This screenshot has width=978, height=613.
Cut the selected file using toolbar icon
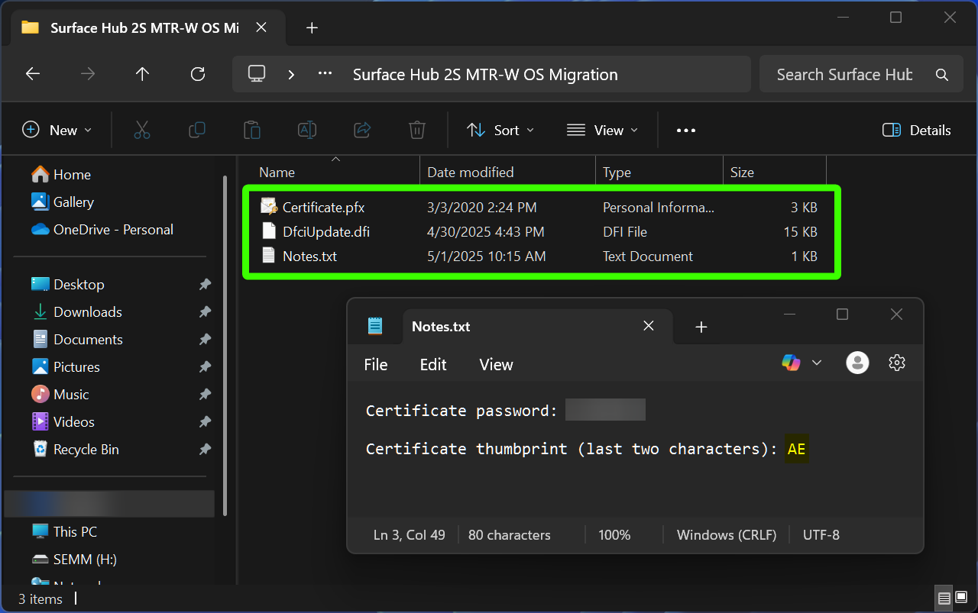click(142, 130)
